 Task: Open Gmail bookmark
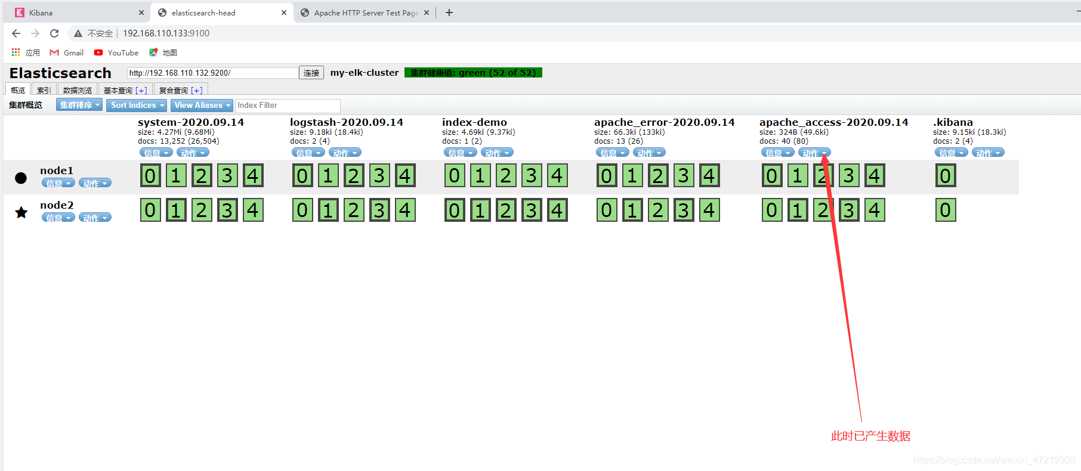[67, 52]
